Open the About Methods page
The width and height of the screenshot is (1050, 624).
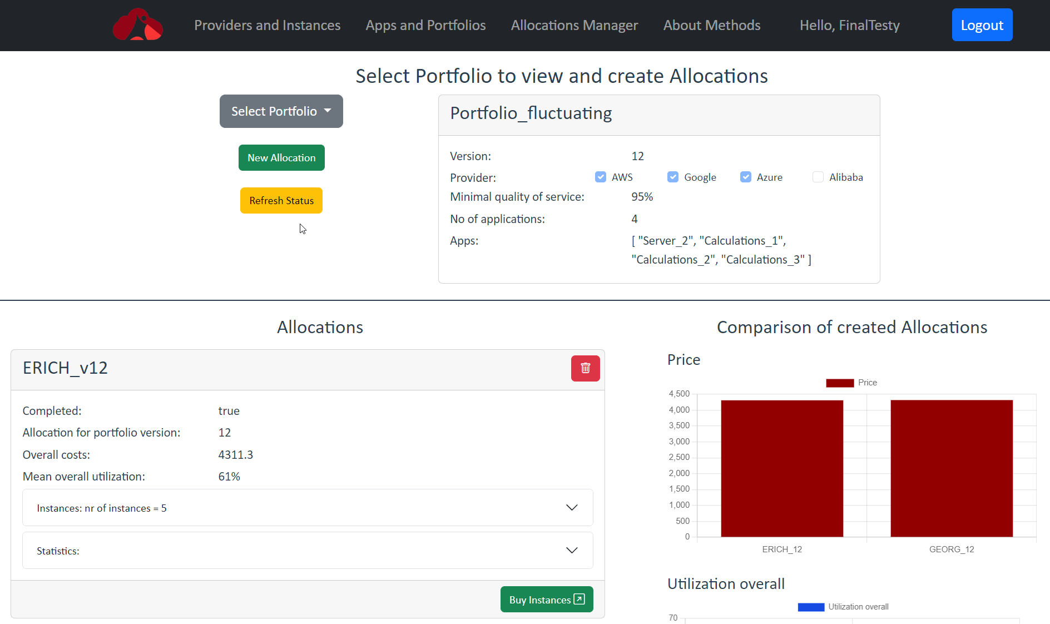point(711,25)
